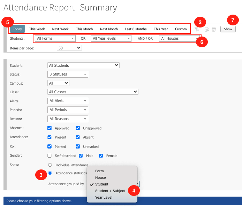242x206 pixels.
Task: Uncheck the Approved absence checkbox
Action: tap(50, 128)
